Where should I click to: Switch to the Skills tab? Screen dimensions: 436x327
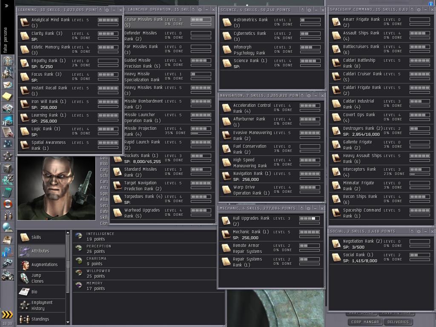tap(42, 237)
